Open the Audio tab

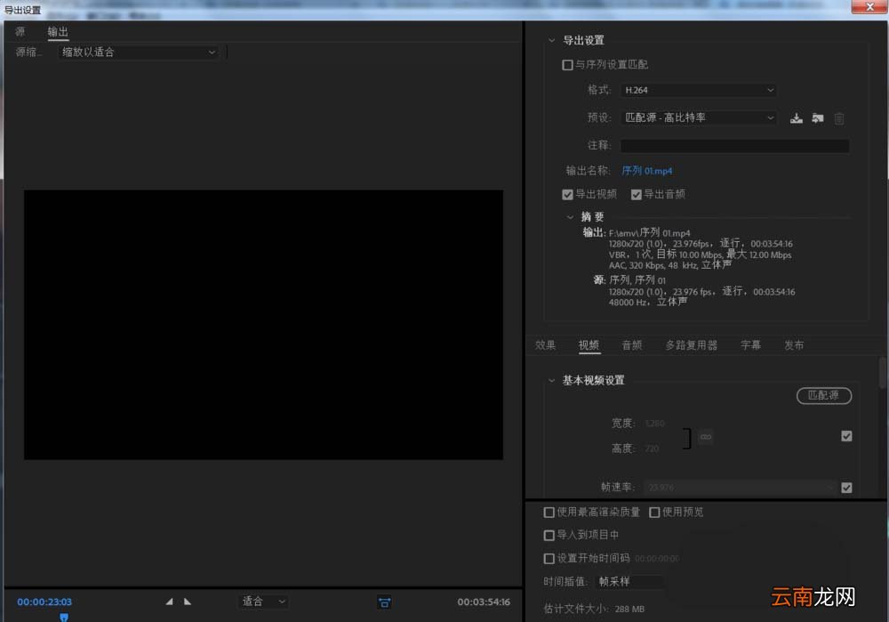(x=632, y=345)
